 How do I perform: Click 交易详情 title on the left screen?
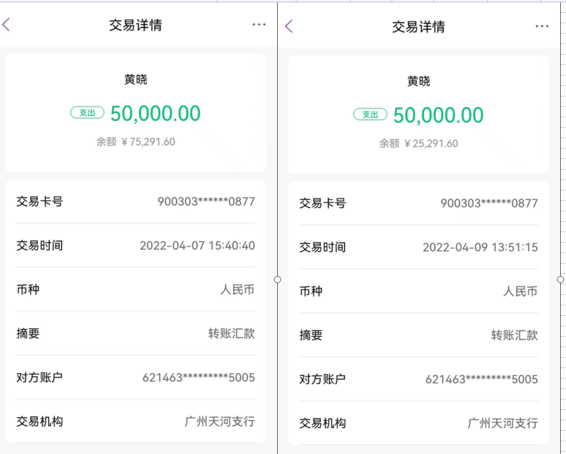point(135,25)
